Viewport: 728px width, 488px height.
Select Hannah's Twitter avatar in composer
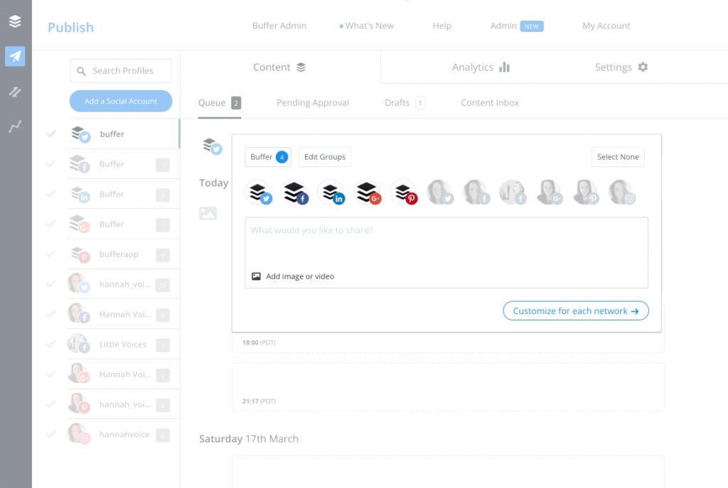pyautogui.click(x=440, y=193)
